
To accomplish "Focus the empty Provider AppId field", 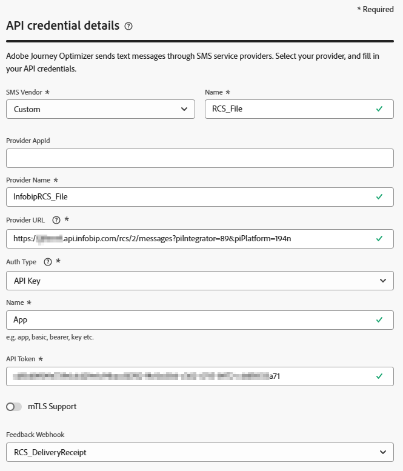I will pos(199,158).
